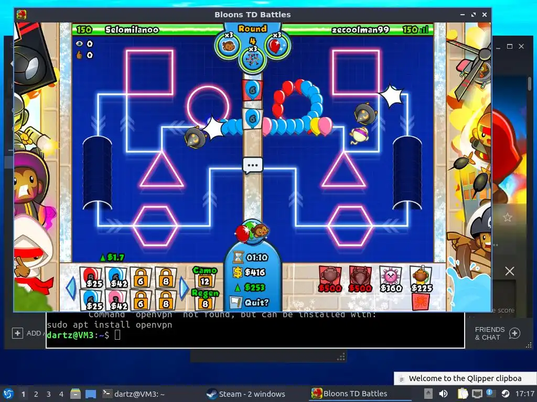The width and height of the screenshot is (537, 402).
Task: Click the show desktop blue icon
Action: point(91,394)
